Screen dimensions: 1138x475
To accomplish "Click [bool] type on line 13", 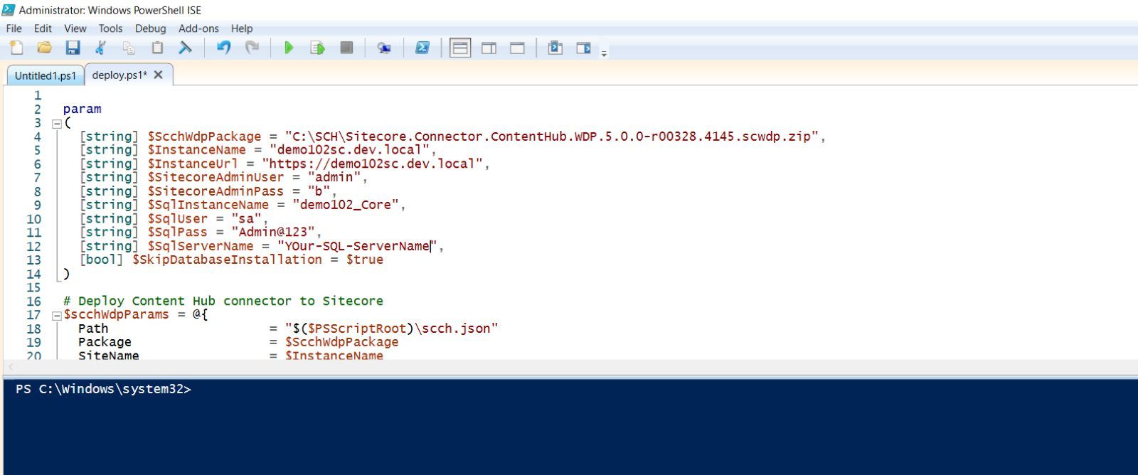I will [101, 260].
